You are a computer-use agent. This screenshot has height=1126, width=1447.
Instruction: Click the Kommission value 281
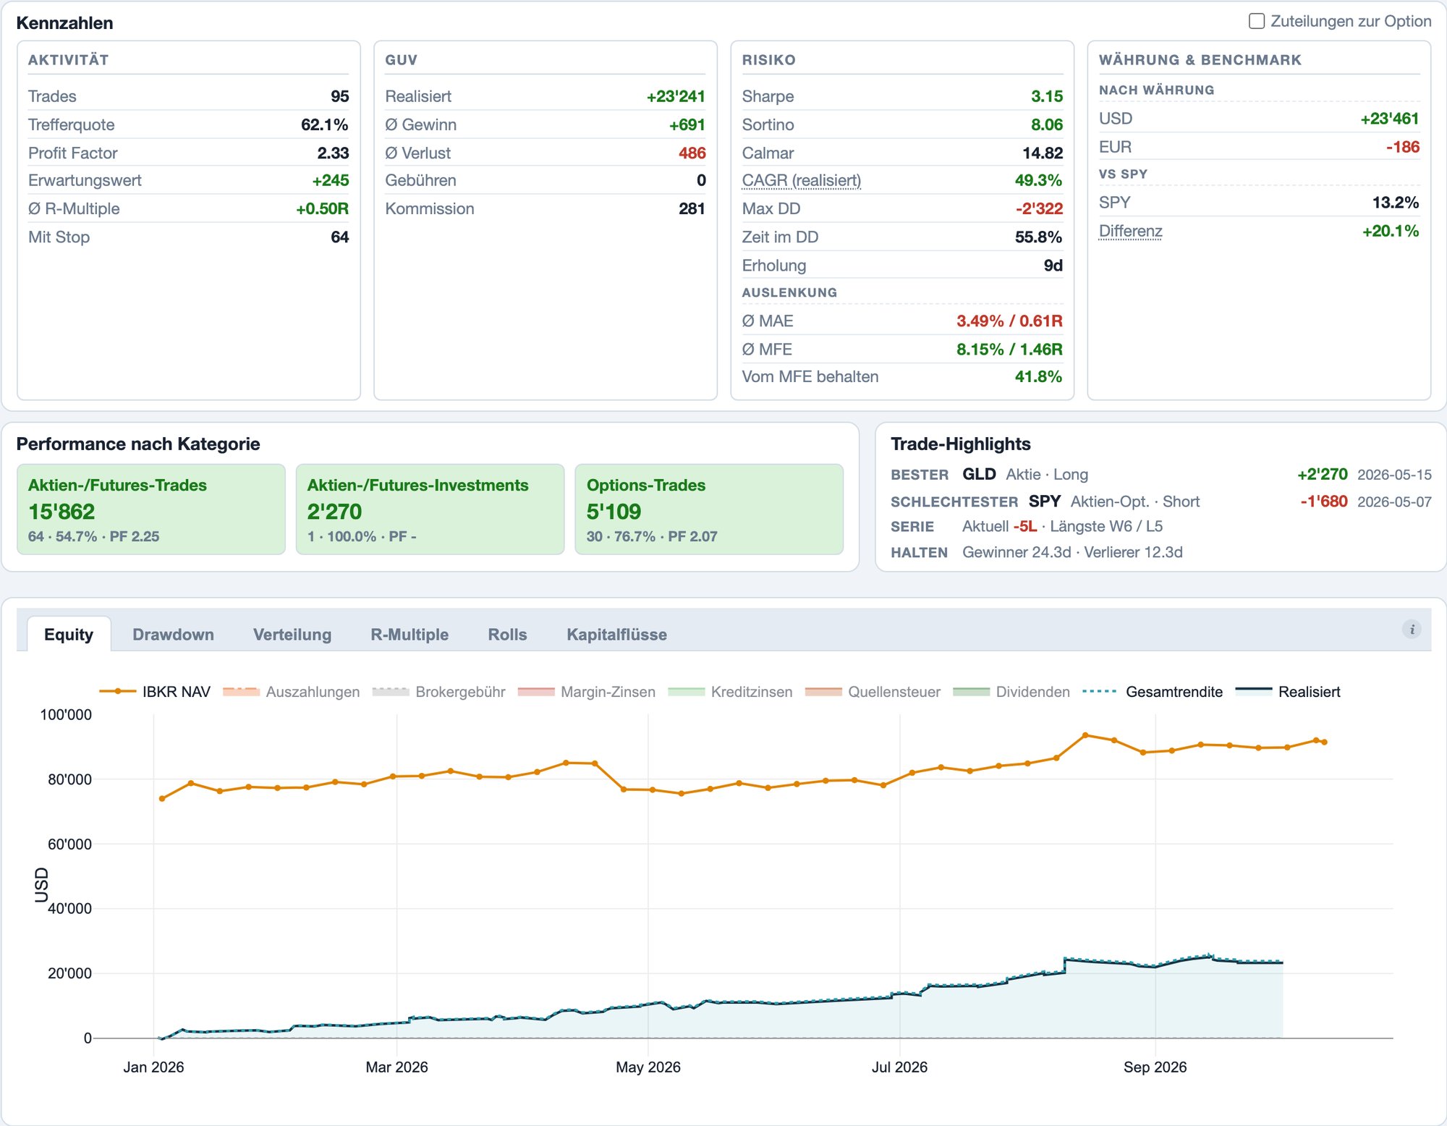pos(692,208)
